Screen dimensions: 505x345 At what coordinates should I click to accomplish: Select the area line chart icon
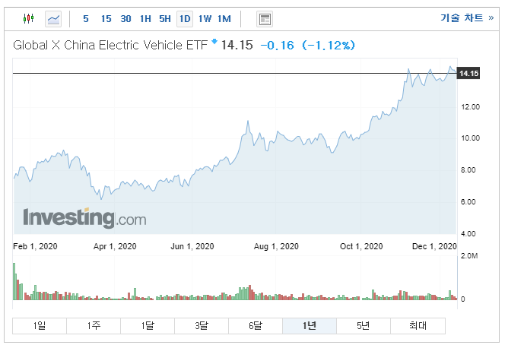coord(53,19)
